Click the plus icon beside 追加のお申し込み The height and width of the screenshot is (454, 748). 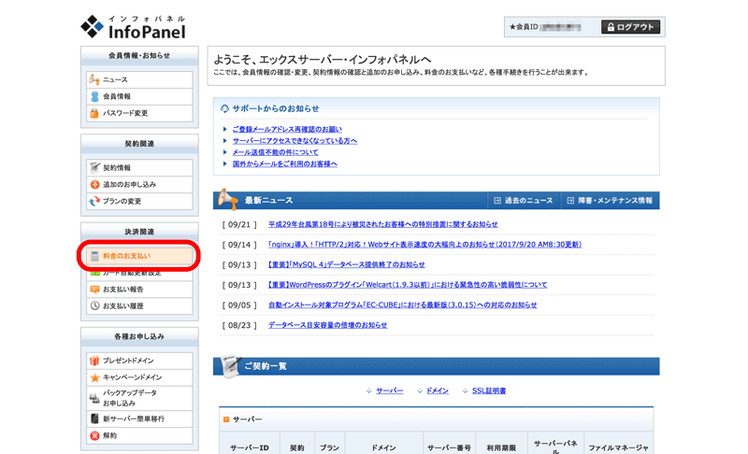(94, 184)
